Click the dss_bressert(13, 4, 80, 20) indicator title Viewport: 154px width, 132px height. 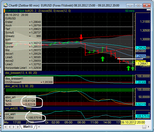tap(21, 73)
